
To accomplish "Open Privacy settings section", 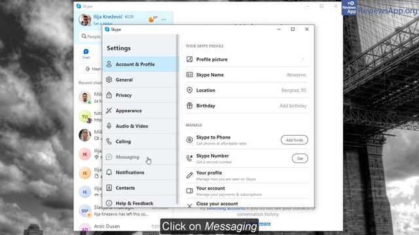I will pos(140,95).
